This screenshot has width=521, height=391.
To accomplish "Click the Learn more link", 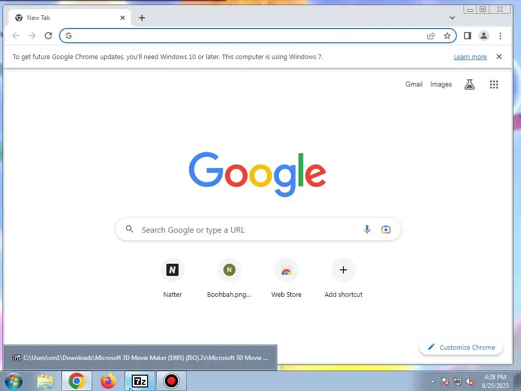I will tap(470, 57).
